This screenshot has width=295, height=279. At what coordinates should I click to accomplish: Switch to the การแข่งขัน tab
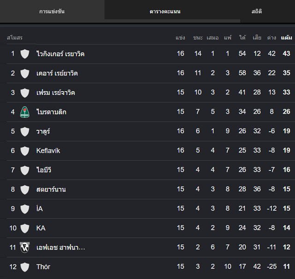point(52,11)
